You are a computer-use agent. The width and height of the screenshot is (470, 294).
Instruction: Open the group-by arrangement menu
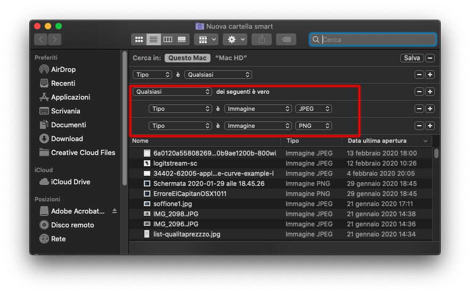[x=206, y=39]
